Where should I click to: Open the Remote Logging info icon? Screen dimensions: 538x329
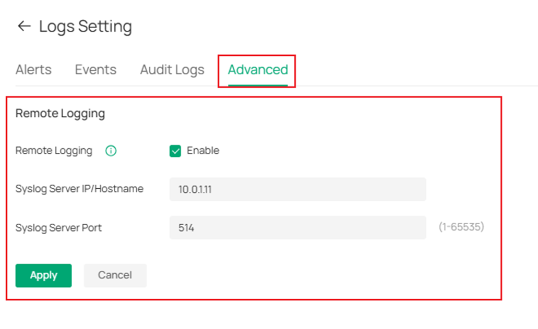point(111,151)
